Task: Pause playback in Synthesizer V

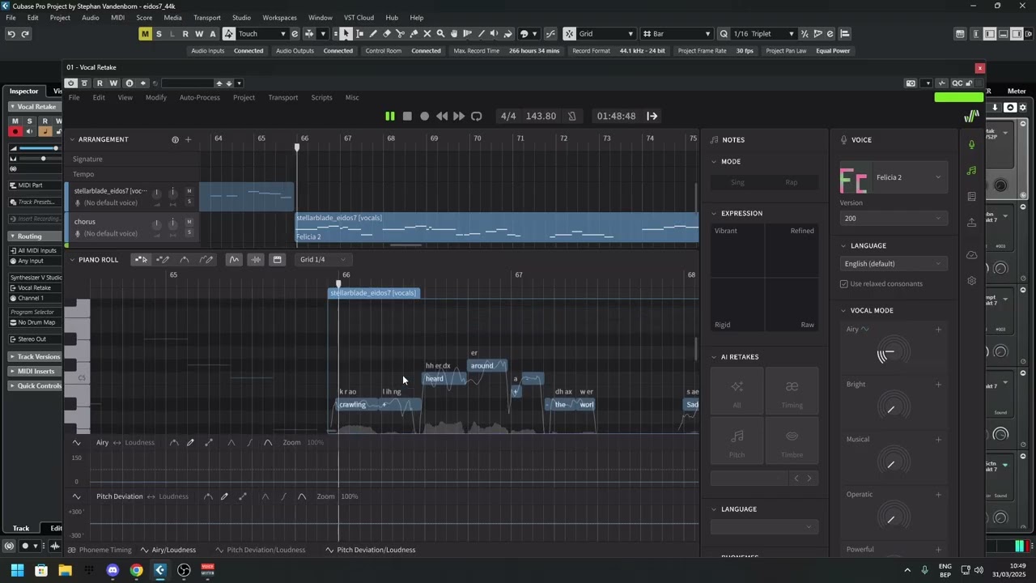Action: coord(389,117)
